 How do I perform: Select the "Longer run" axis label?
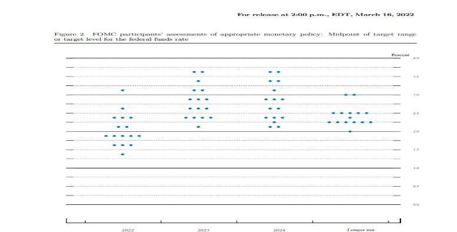coord(361,230)
